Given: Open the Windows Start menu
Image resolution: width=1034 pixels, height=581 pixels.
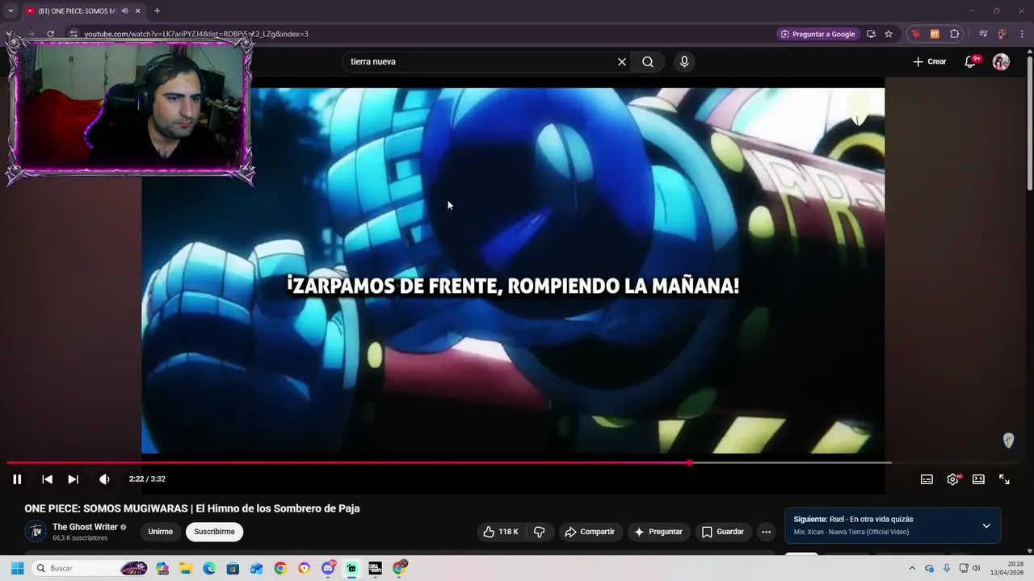Looking at the screenshot, I should point(17,568).
